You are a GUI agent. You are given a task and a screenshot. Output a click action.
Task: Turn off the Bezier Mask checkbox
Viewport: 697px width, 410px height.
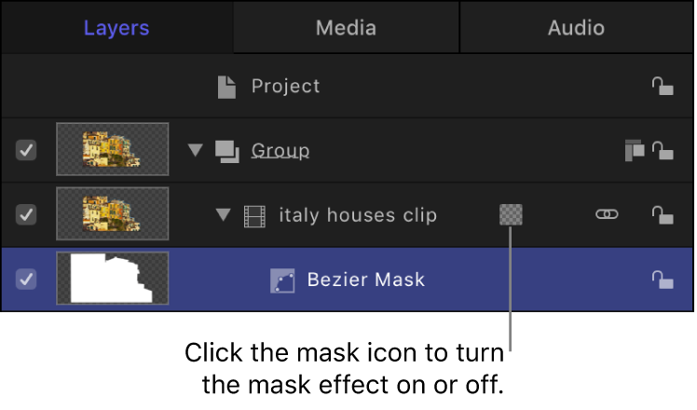click(x=26, y=279)
